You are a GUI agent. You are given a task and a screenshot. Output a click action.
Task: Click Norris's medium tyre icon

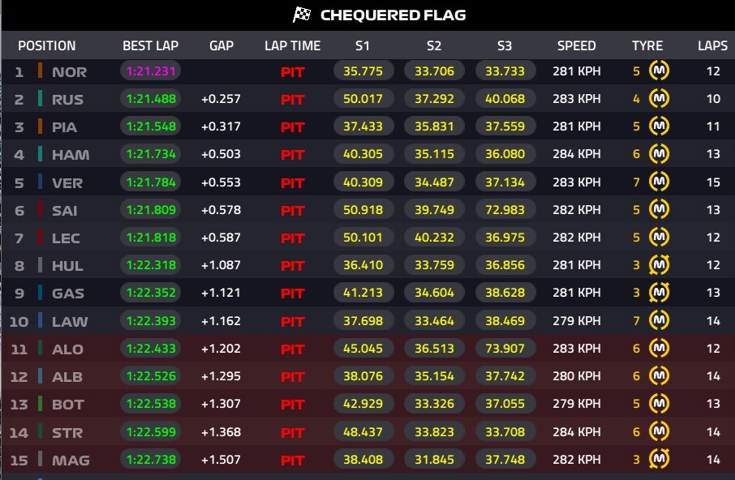click(x=661, y=71)
